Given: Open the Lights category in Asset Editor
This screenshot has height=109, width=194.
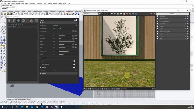Looking at the screenshot, I should (x=14, y=21).
